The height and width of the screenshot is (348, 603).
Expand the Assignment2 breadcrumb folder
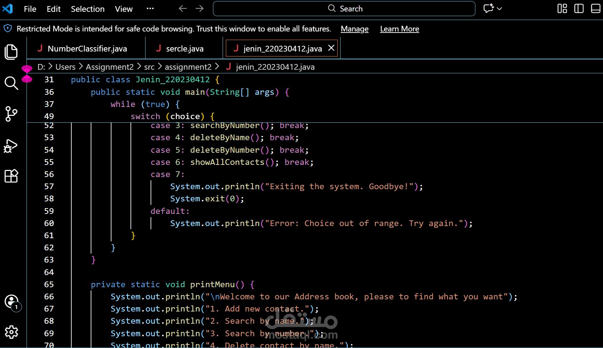pyautogui.click(x=109, y=67)
